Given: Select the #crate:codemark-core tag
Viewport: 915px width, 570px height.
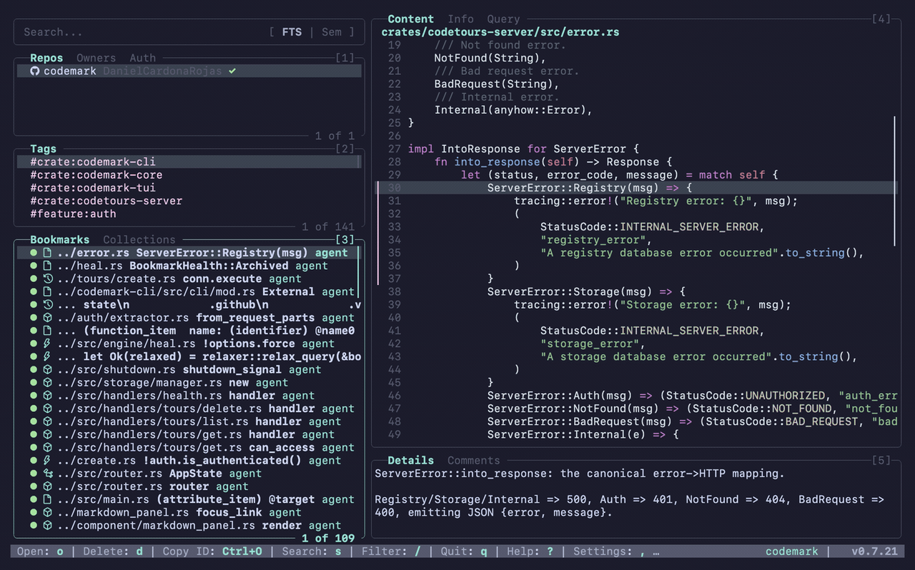Looking at the screenshot, I should point(96,175).
